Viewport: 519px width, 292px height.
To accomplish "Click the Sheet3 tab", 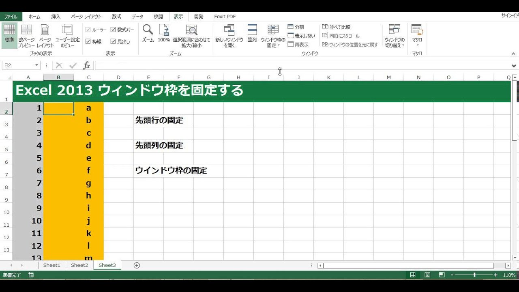I will click(x=107, y=265).
